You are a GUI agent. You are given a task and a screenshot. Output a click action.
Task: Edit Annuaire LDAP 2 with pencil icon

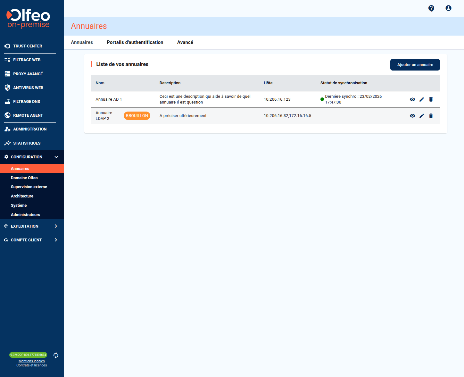(422, 116)
